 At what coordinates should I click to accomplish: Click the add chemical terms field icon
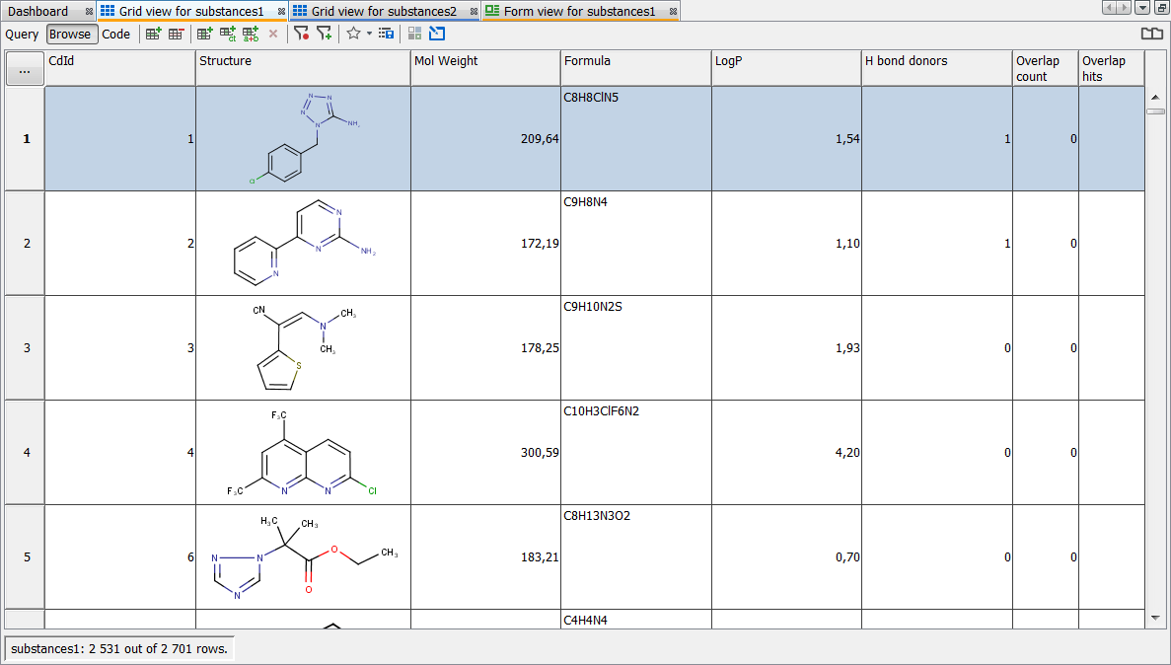[228, 34]
